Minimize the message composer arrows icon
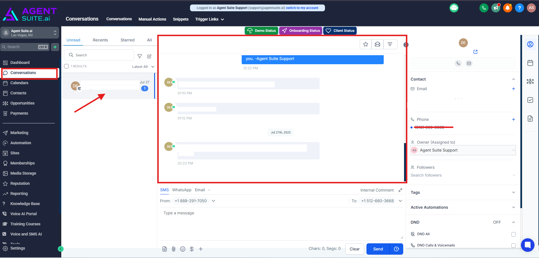539x258 pixels. (x=400, y=190)
